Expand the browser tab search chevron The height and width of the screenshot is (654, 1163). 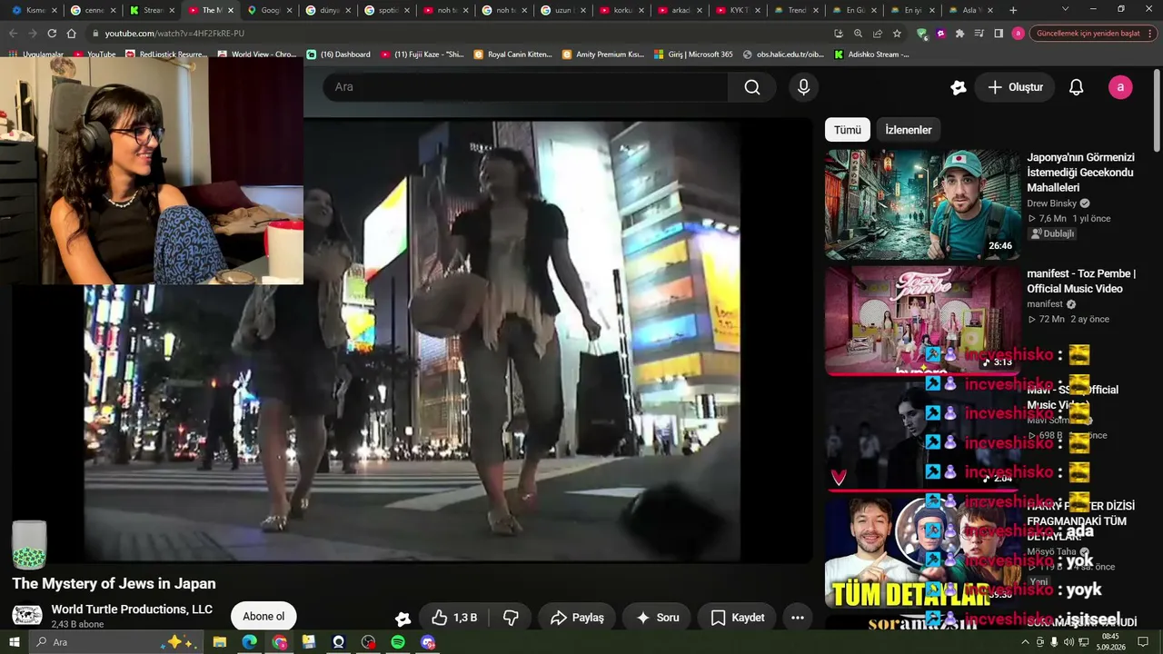click(x=1066, y=10)
